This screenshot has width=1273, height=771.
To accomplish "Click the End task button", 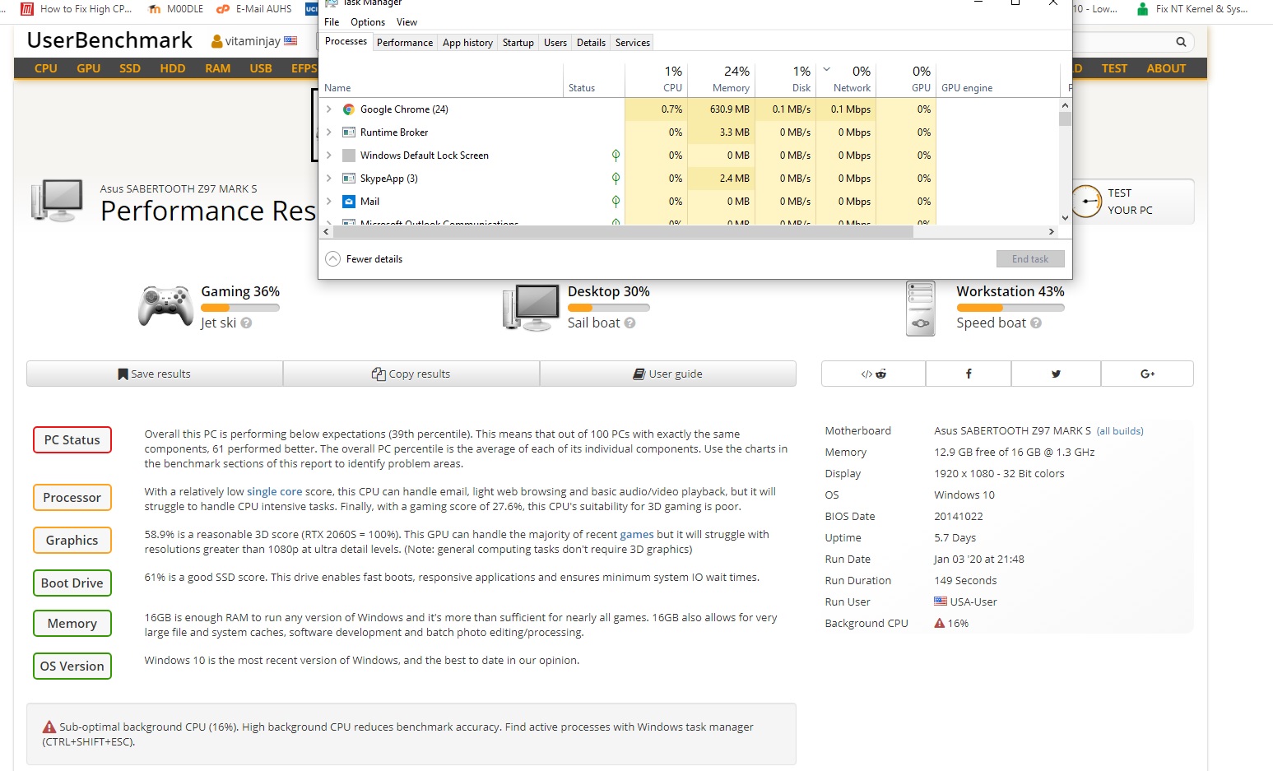I will (1030, 259).
